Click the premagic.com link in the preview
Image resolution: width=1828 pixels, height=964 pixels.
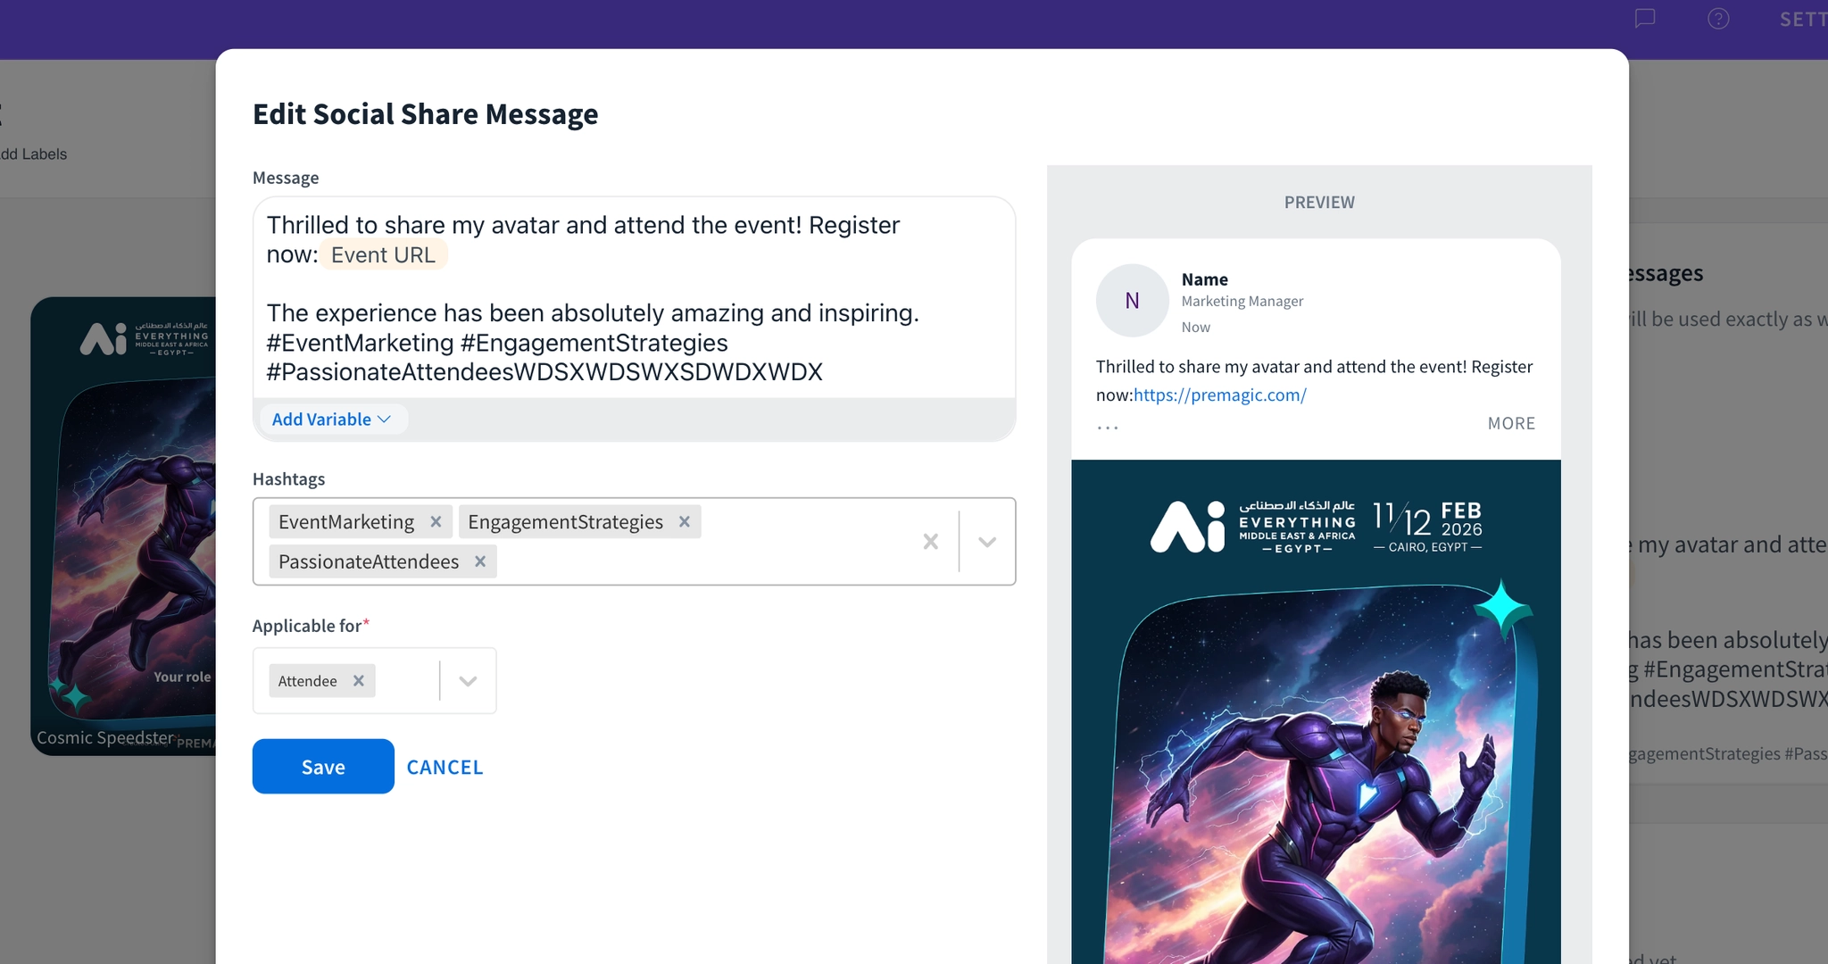[x=1219, y=395]
